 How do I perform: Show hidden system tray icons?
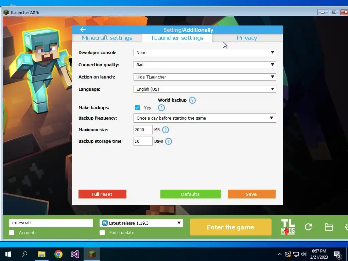point(279,254)
